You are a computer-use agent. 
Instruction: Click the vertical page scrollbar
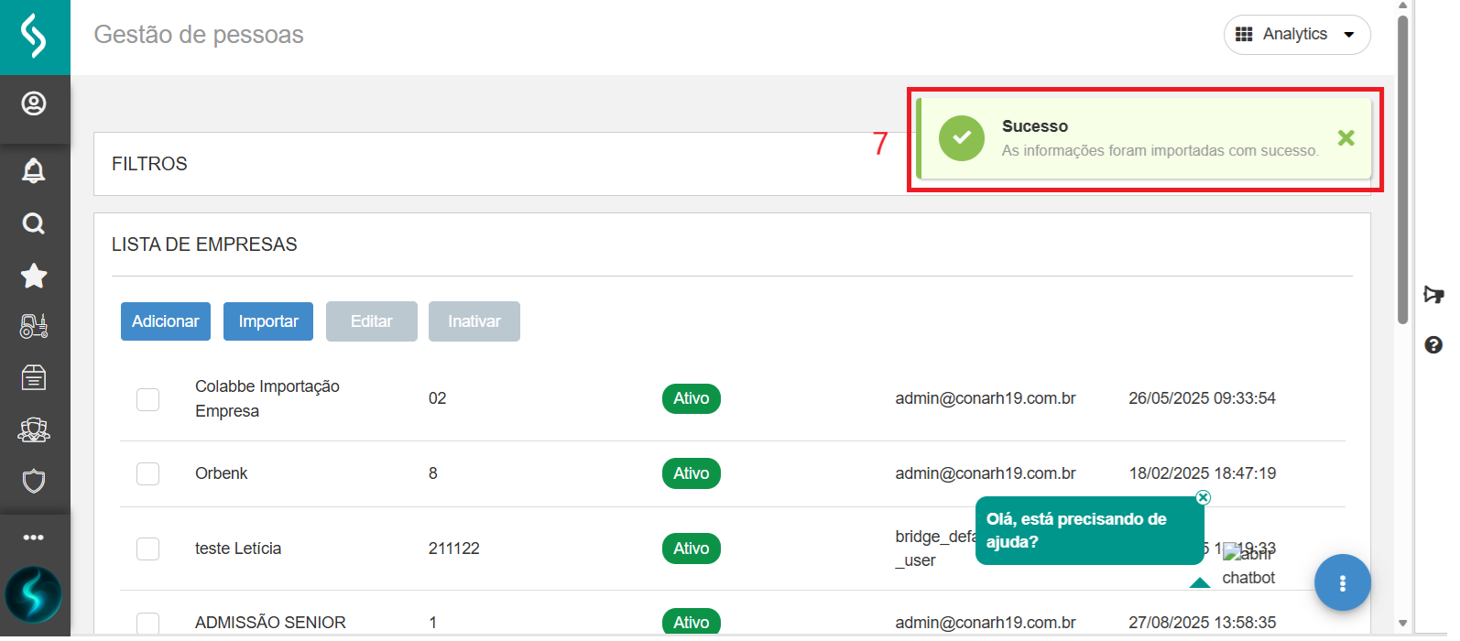tap(1402, 169)
